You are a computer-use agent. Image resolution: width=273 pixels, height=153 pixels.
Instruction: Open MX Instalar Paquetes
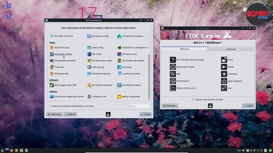99,85
